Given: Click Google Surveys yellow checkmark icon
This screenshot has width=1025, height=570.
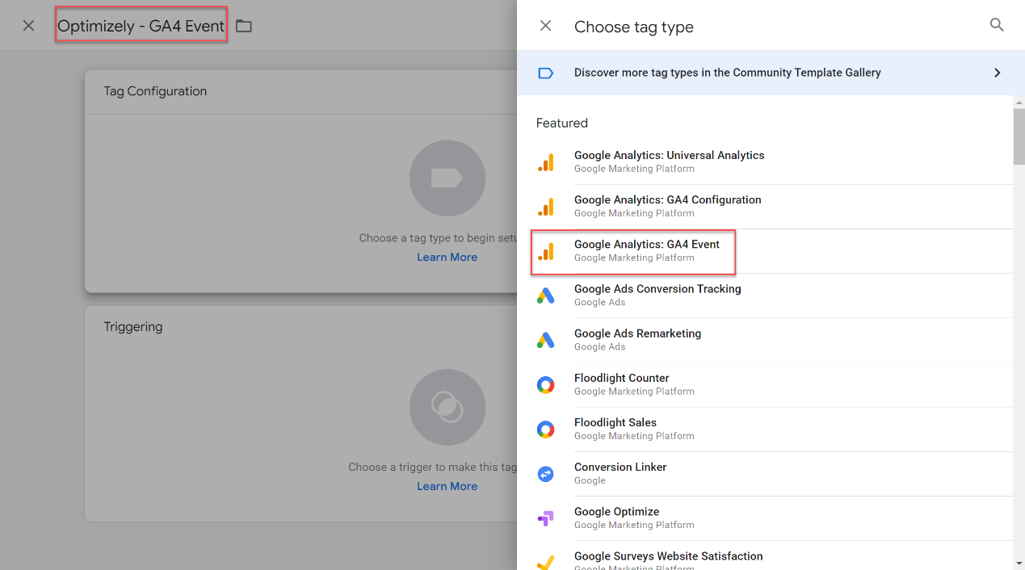Looking at the screenshot, I should [x=546, y=562].
